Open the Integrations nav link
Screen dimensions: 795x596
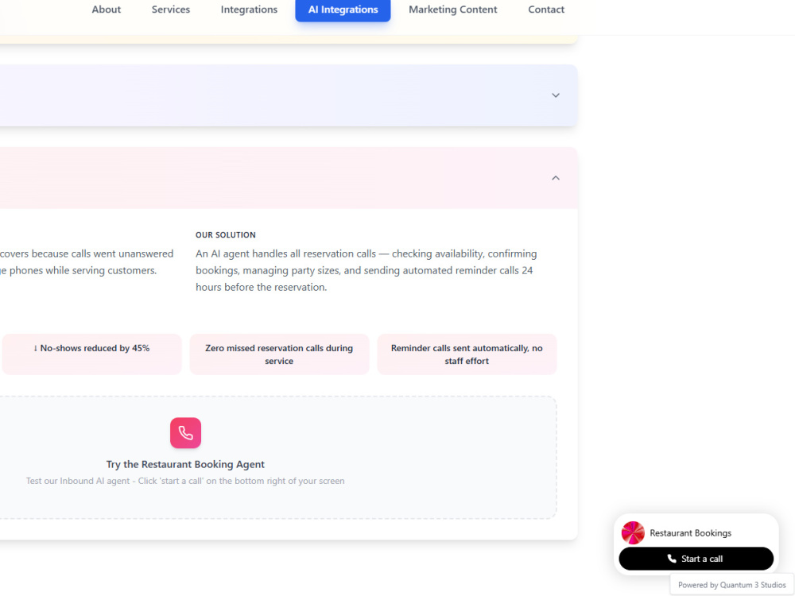(249, 9)
